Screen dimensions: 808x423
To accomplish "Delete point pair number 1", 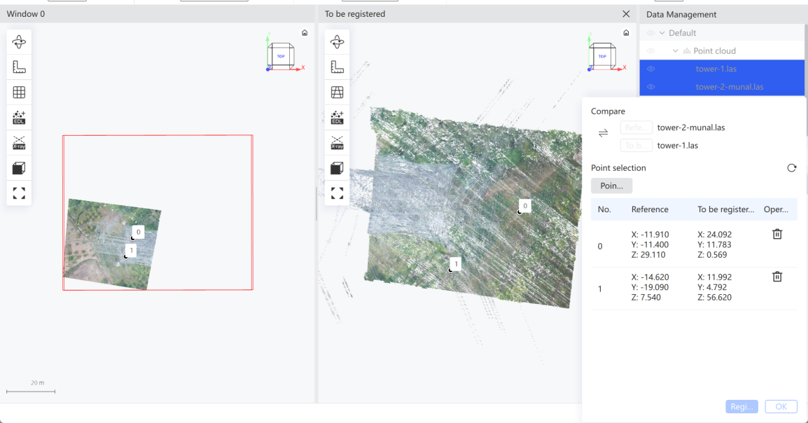I will (777, 277).
